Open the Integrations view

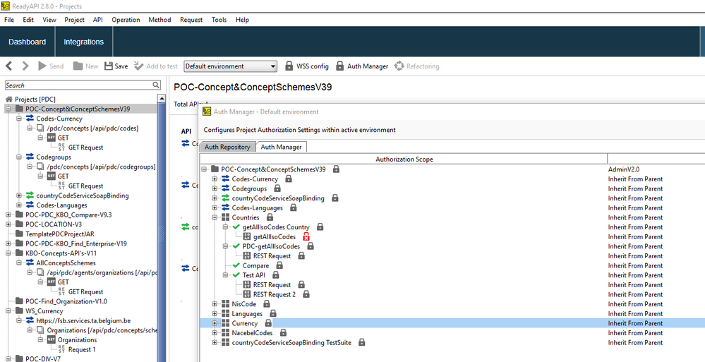click(83, 42)
